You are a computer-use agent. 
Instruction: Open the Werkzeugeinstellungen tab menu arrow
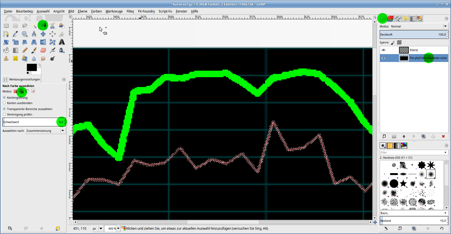click(64, 79)
